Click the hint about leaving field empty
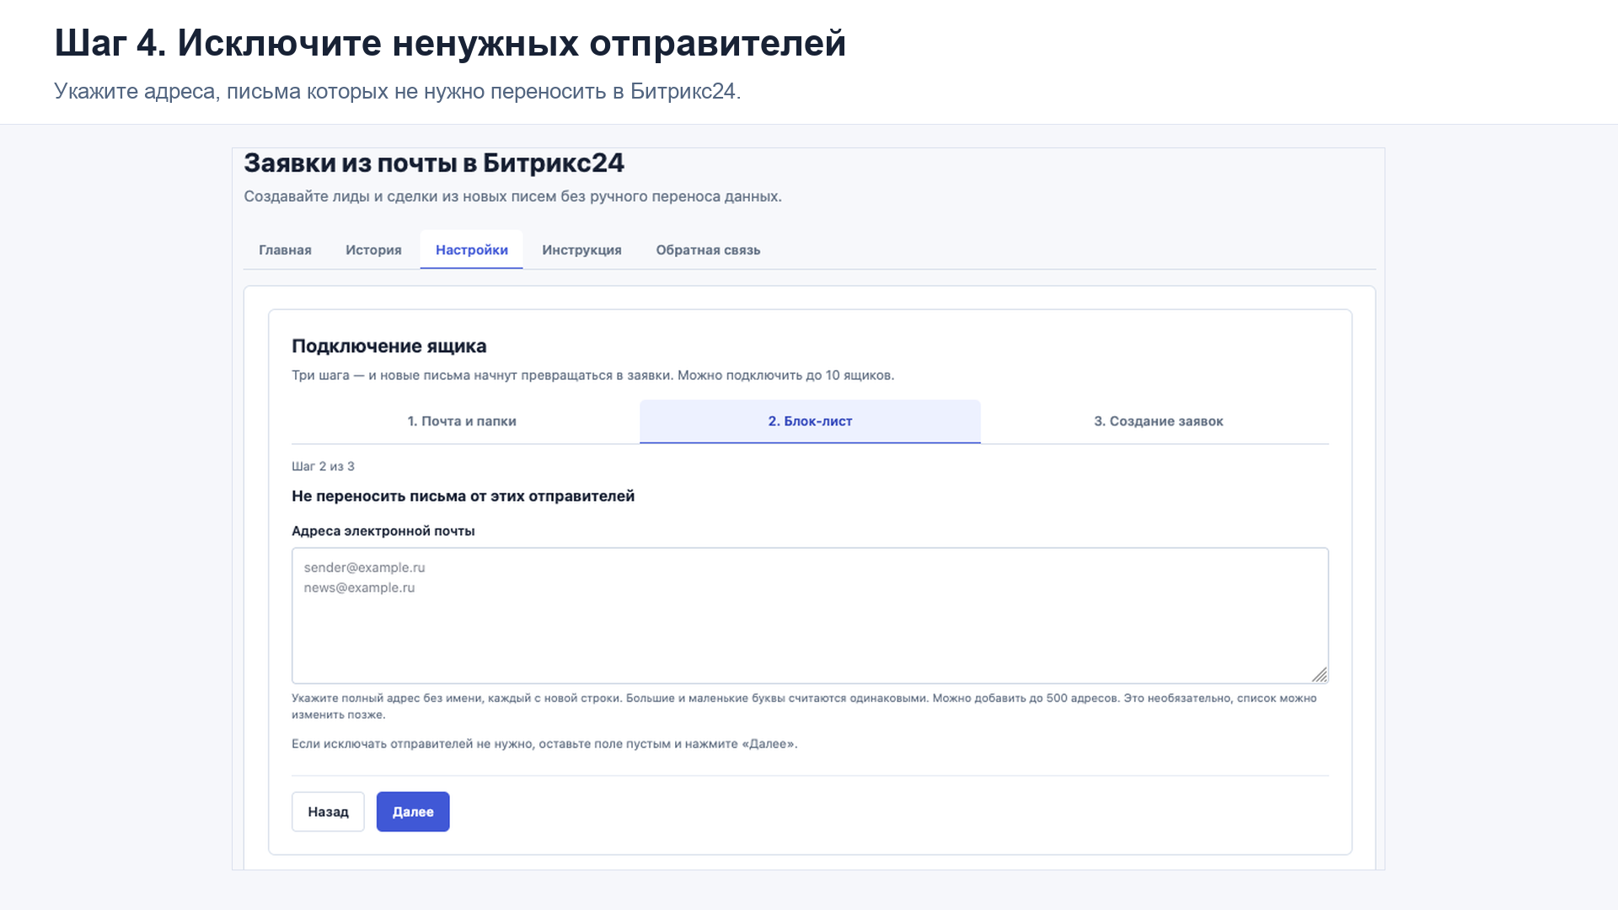 pyautogui.click(x=544, y=744)
